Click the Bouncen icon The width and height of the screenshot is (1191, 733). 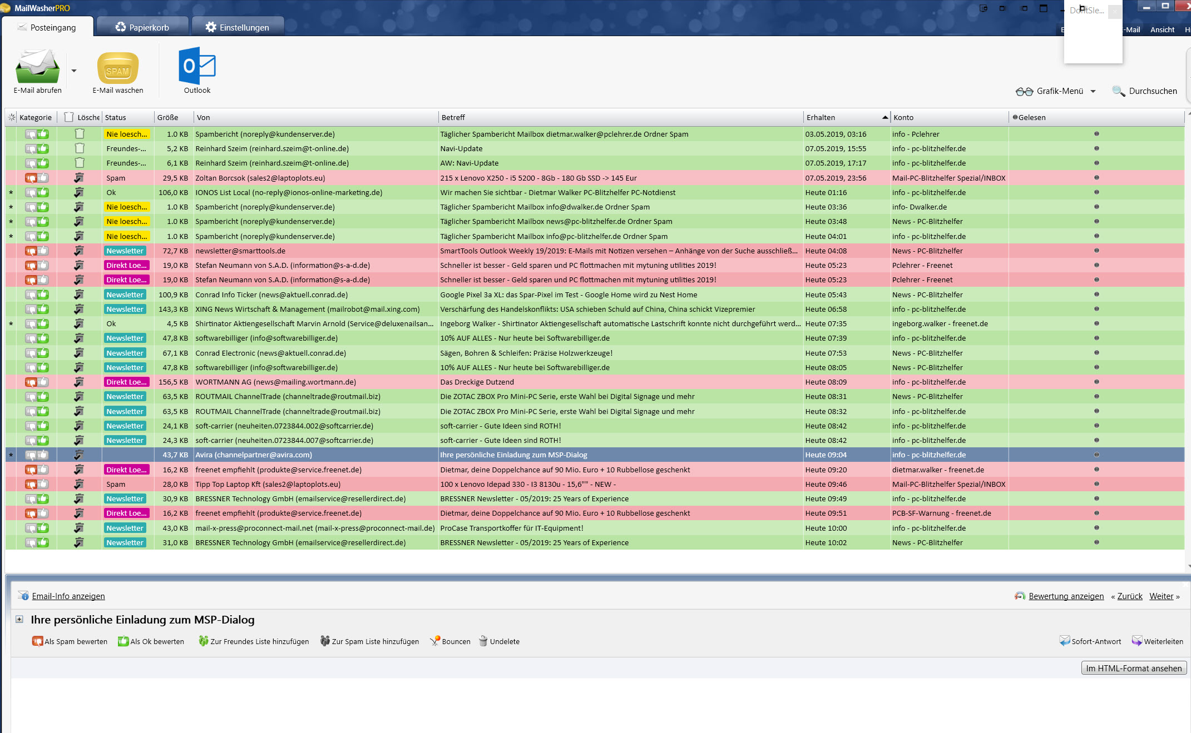point(435,641)
